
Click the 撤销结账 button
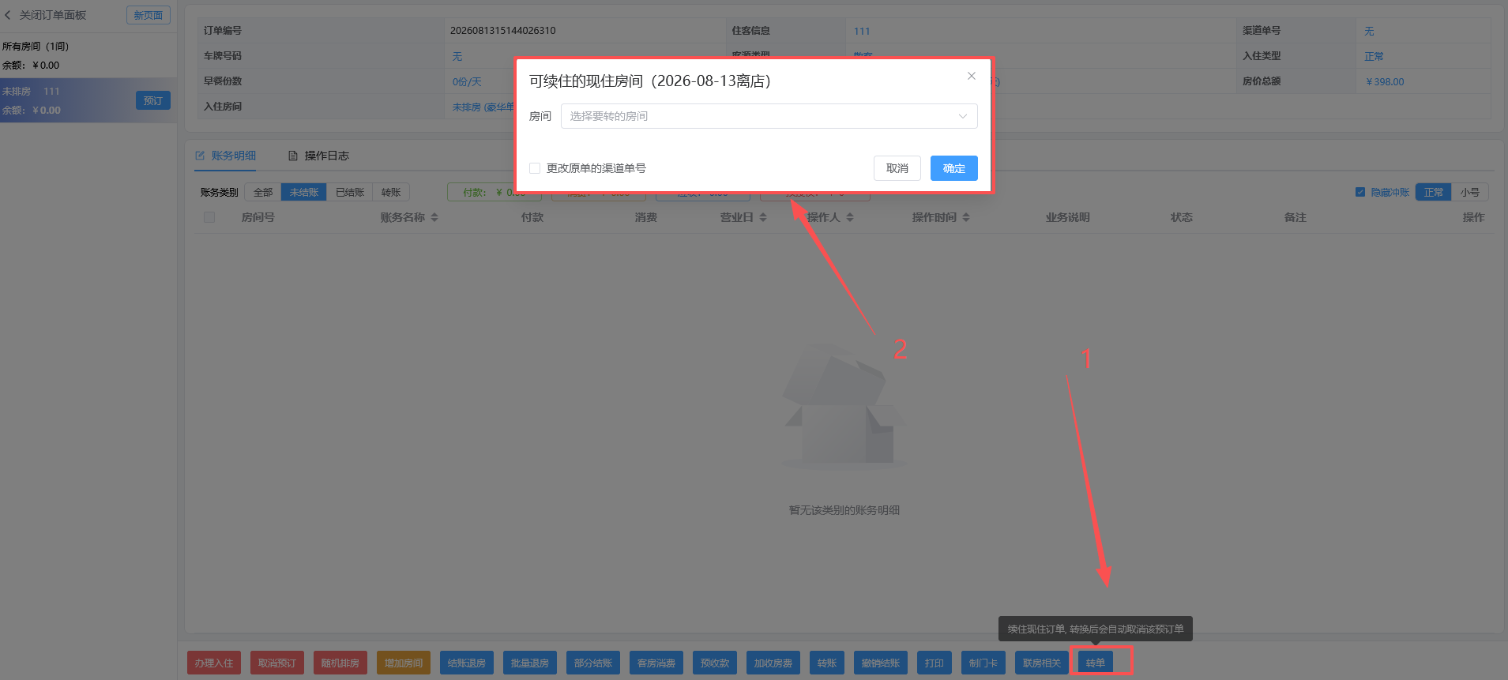point(881,663)
